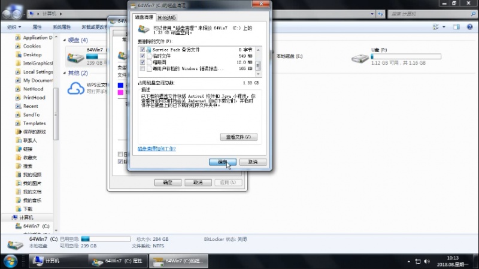Click 应用(A) in the Properties dialog
The image size is (479, 269).
point(228,183)
